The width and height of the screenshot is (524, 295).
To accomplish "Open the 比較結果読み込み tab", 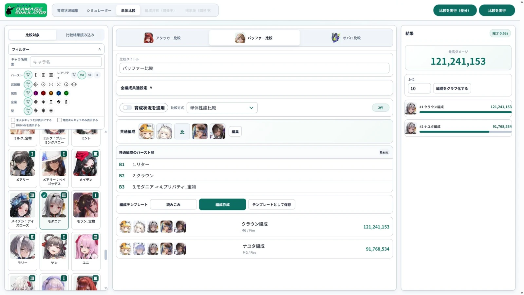I will click(80, 35).
